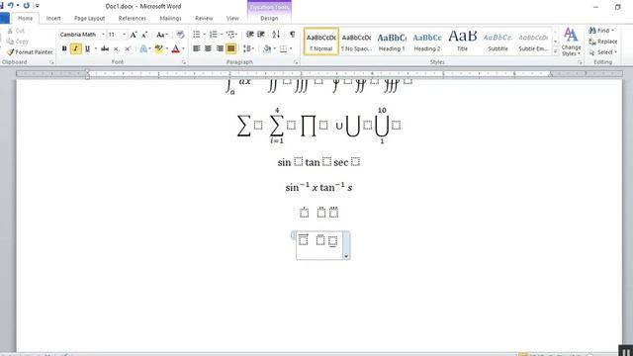
Task: Apply text highlight color
Action: 158,48
